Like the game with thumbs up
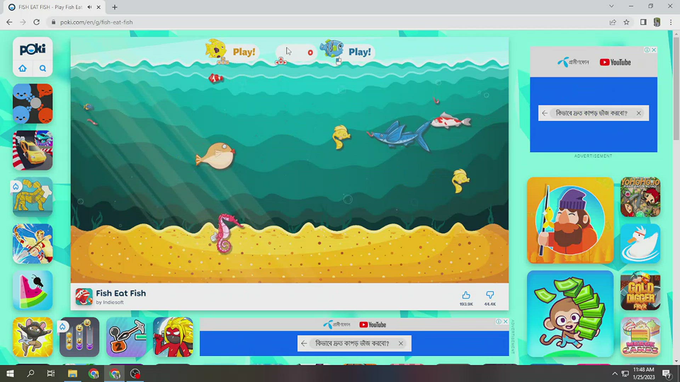680x382 pixels. (466, 295)
